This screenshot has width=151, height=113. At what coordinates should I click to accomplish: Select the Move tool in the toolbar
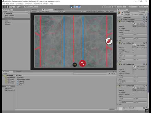[8, 7]
